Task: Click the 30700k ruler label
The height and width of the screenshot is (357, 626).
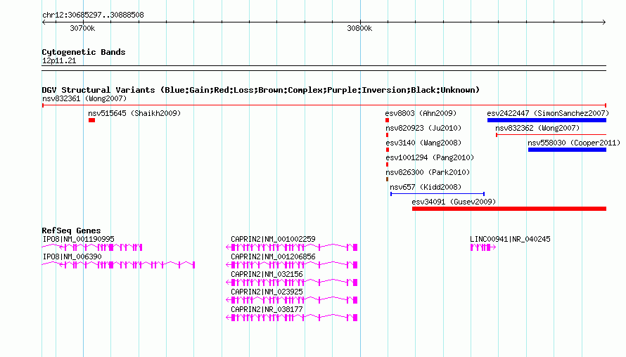Action: (x=82, y=28)
